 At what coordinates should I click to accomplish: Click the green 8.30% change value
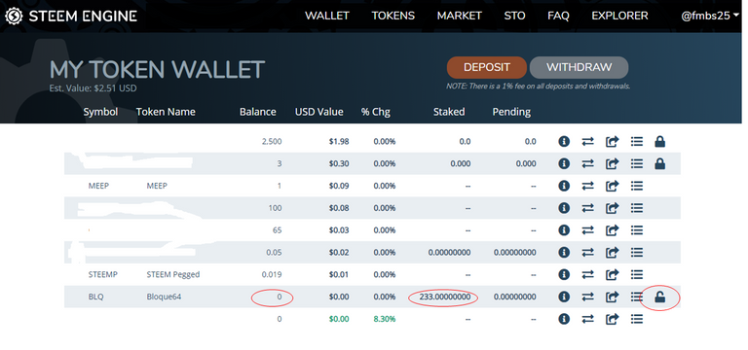[x=385, y=319]
